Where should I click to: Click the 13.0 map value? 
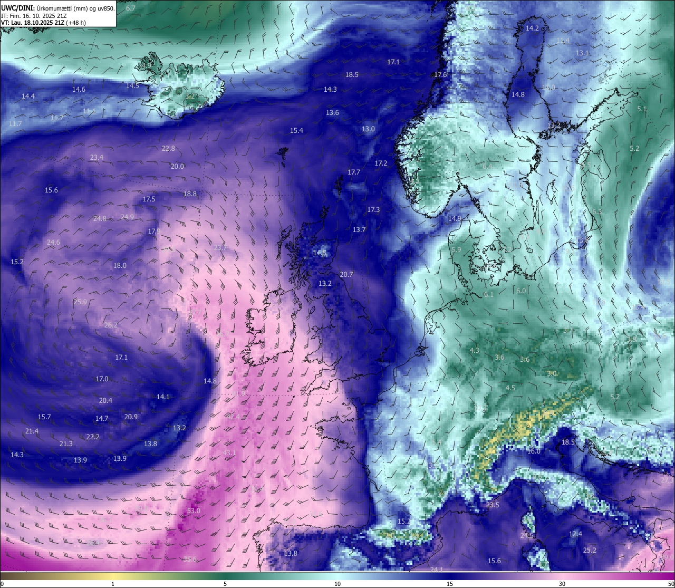pyautogui.click(x=368, y=129)
